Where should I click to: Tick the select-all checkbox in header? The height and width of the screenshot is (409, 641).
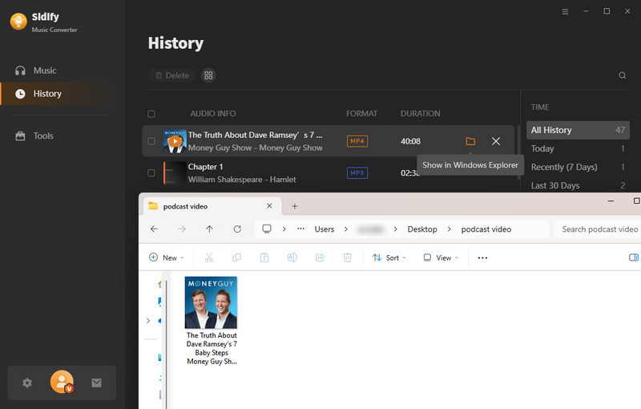151,114
